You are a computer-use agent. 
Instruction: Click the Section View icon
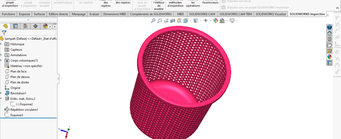click(173, 21)
